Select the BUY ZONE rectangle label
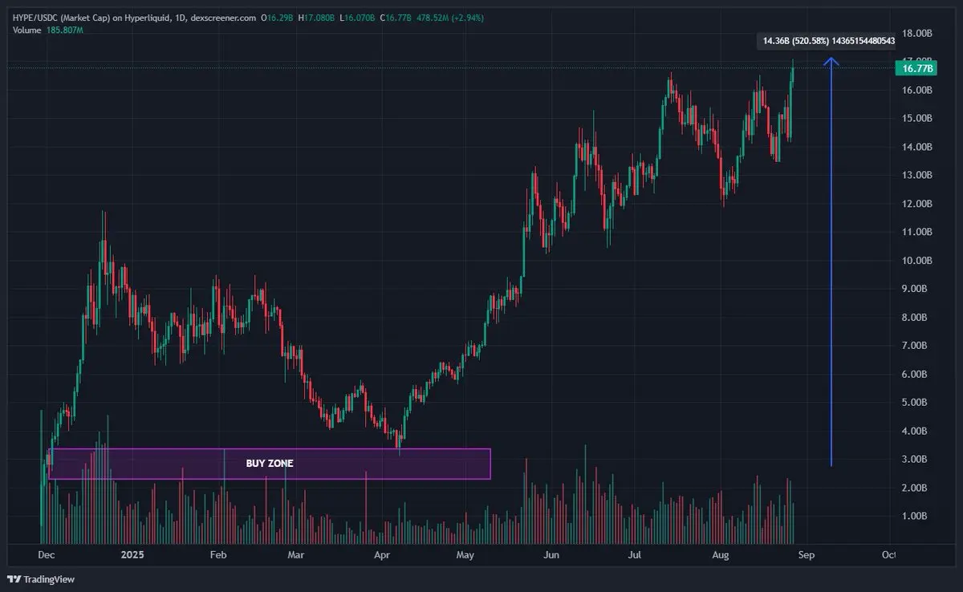 coord(270,464)
